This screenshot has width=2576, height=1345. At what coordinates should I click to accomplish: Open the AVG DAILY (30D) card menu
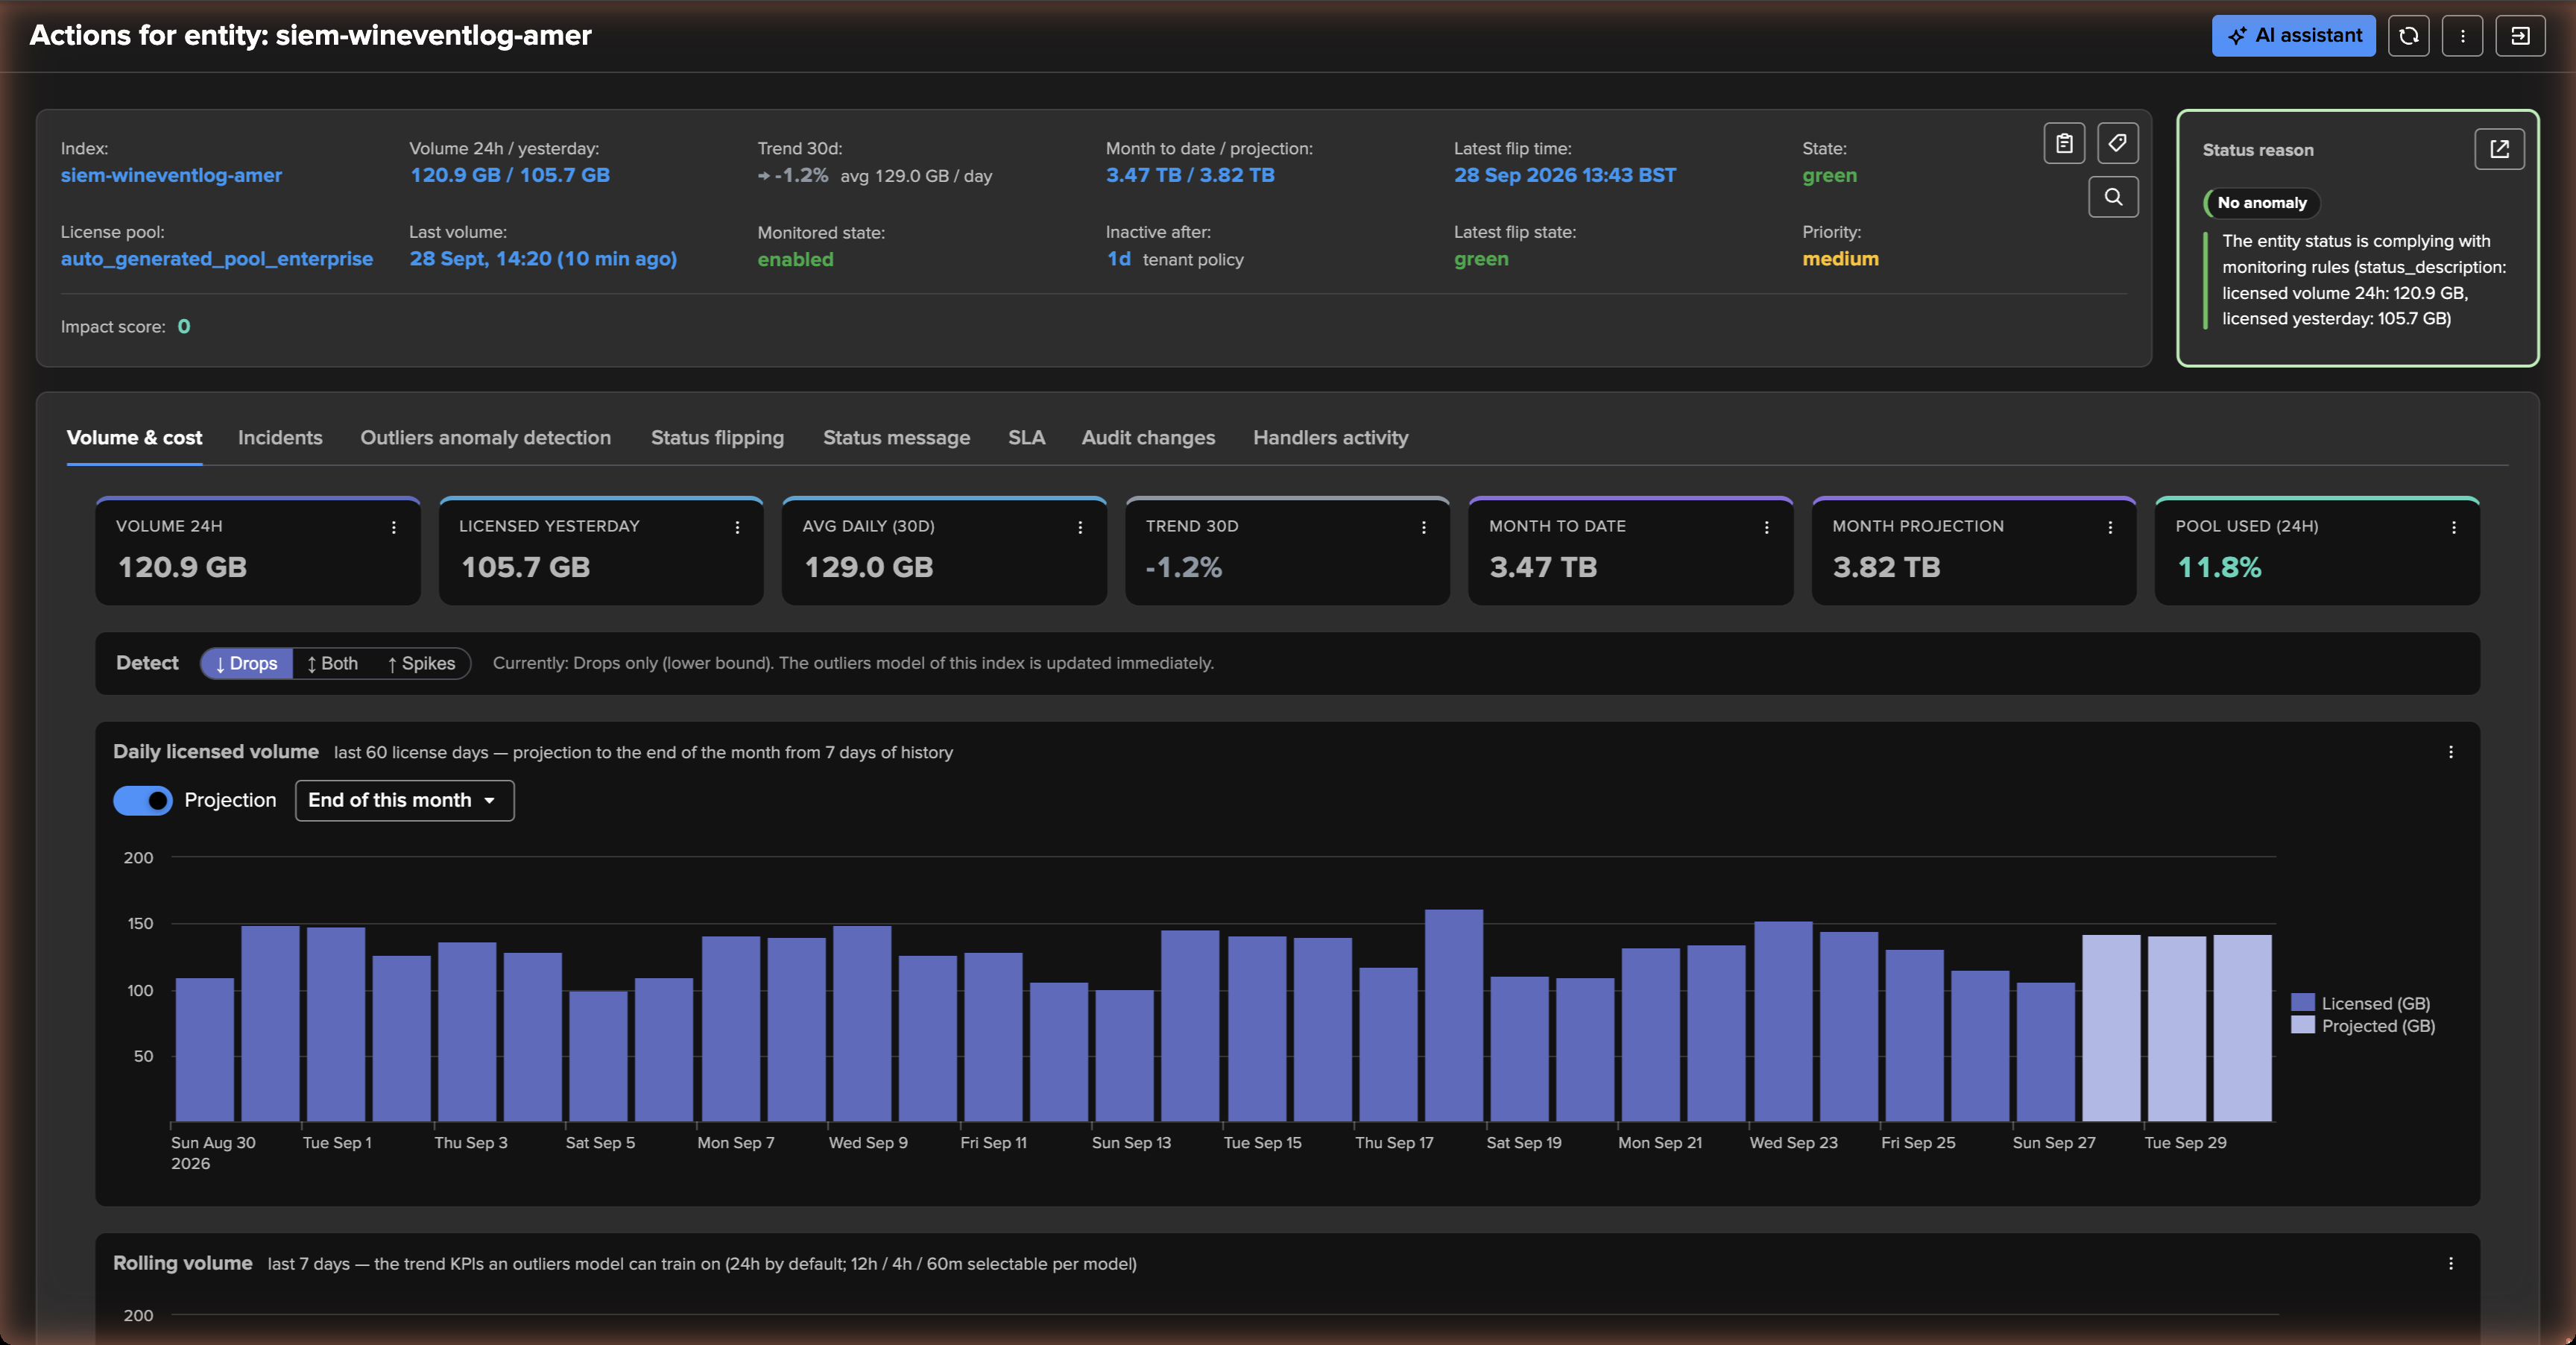click(1080, 527)
